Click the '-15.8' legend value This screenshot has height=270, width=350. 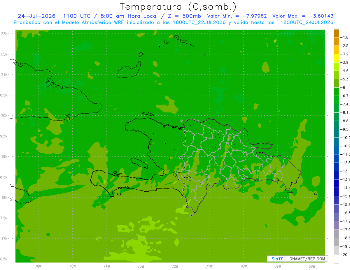[345, 204]
